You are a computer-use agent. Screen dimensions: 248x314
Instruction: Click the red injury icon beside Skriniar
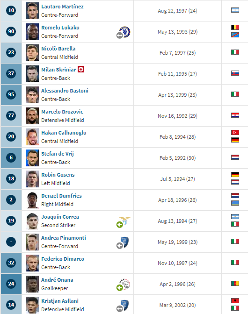click(x=81, y=69)
